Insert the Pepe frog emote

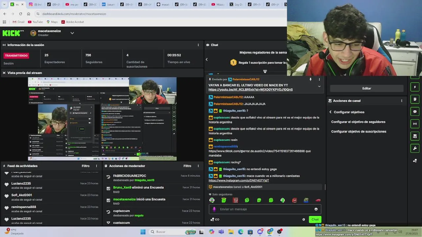point(306,200)
